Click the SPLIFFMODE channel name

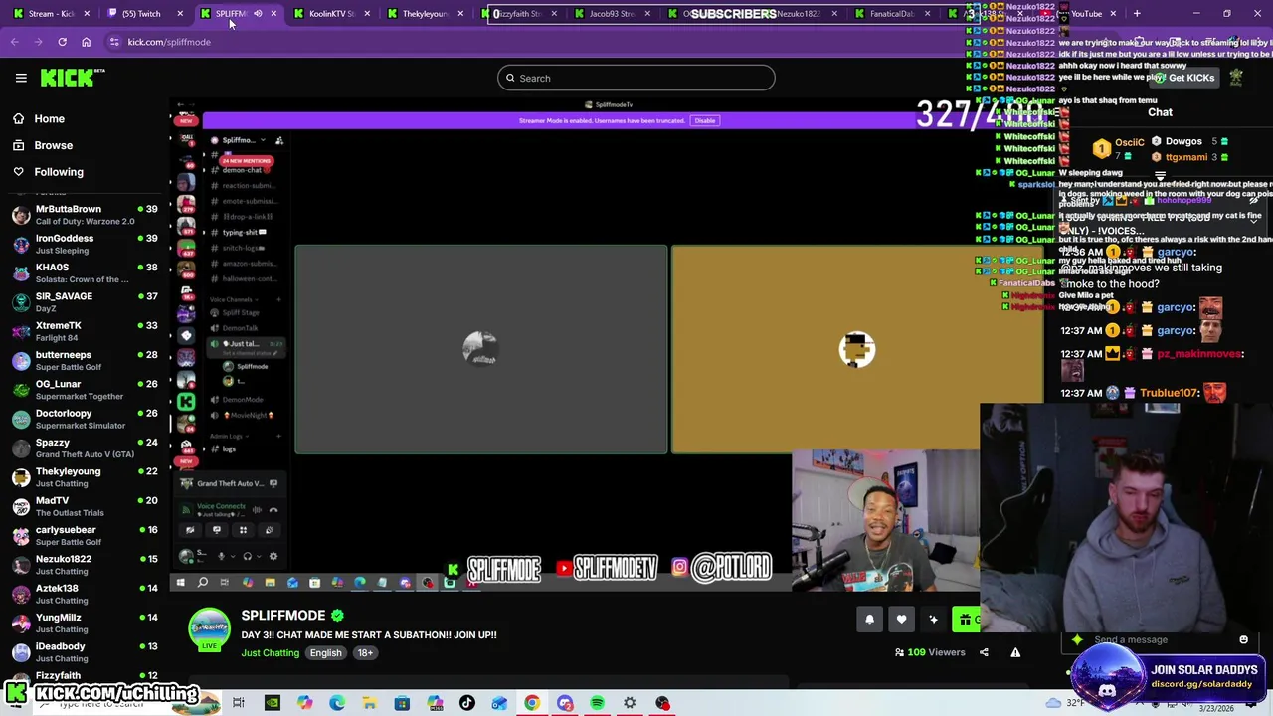click(x=282, y=616)
